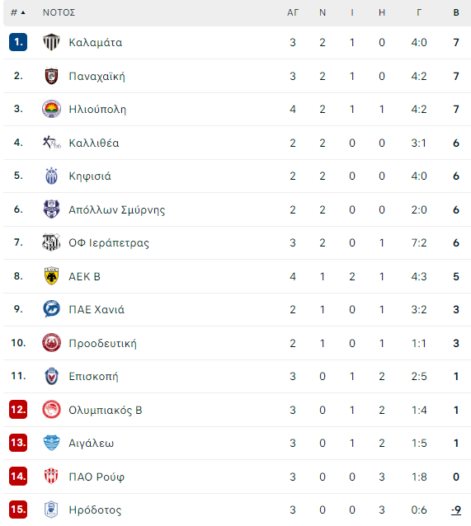Click the ΝΟΤΟΣ group header

click(59, 12)
